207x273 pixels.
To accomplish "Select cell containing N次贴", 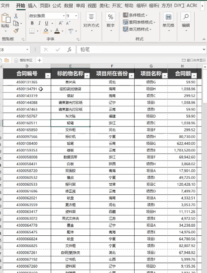I will pyautogui.click(x=71, y=116).
